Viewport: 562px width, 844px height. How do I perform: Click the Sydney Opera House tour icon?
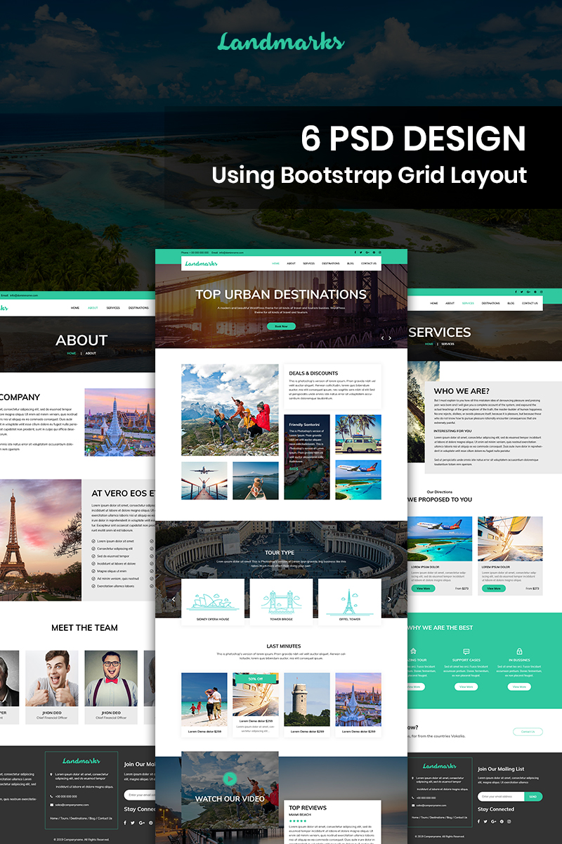tap(213, 601)
